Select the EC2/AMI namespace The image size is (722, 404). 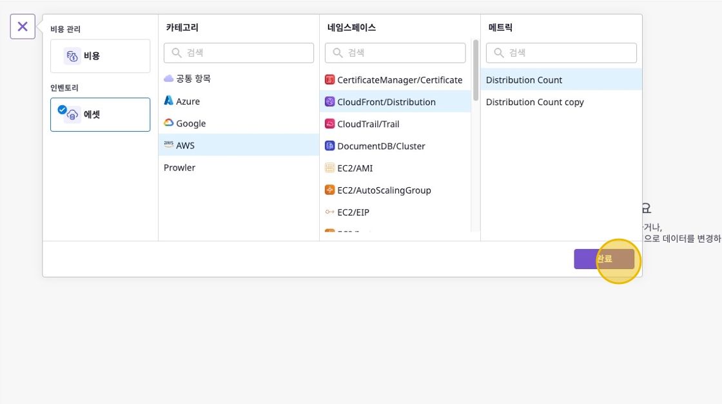(355, 168)
